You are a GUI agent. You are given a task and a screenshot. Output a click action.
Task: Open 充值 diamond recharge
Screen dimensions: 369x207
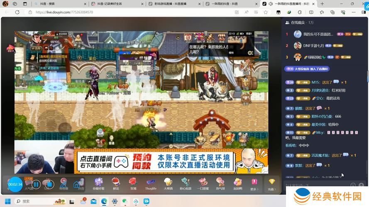click(x=271, y=183)
